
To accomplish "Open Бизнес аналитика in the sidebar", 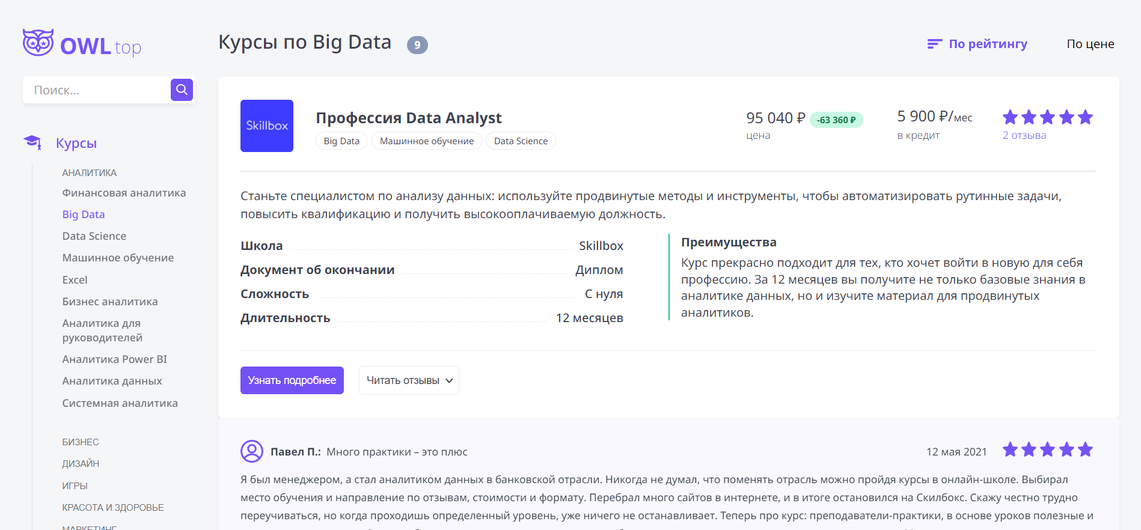I will [x=110, y=302].
